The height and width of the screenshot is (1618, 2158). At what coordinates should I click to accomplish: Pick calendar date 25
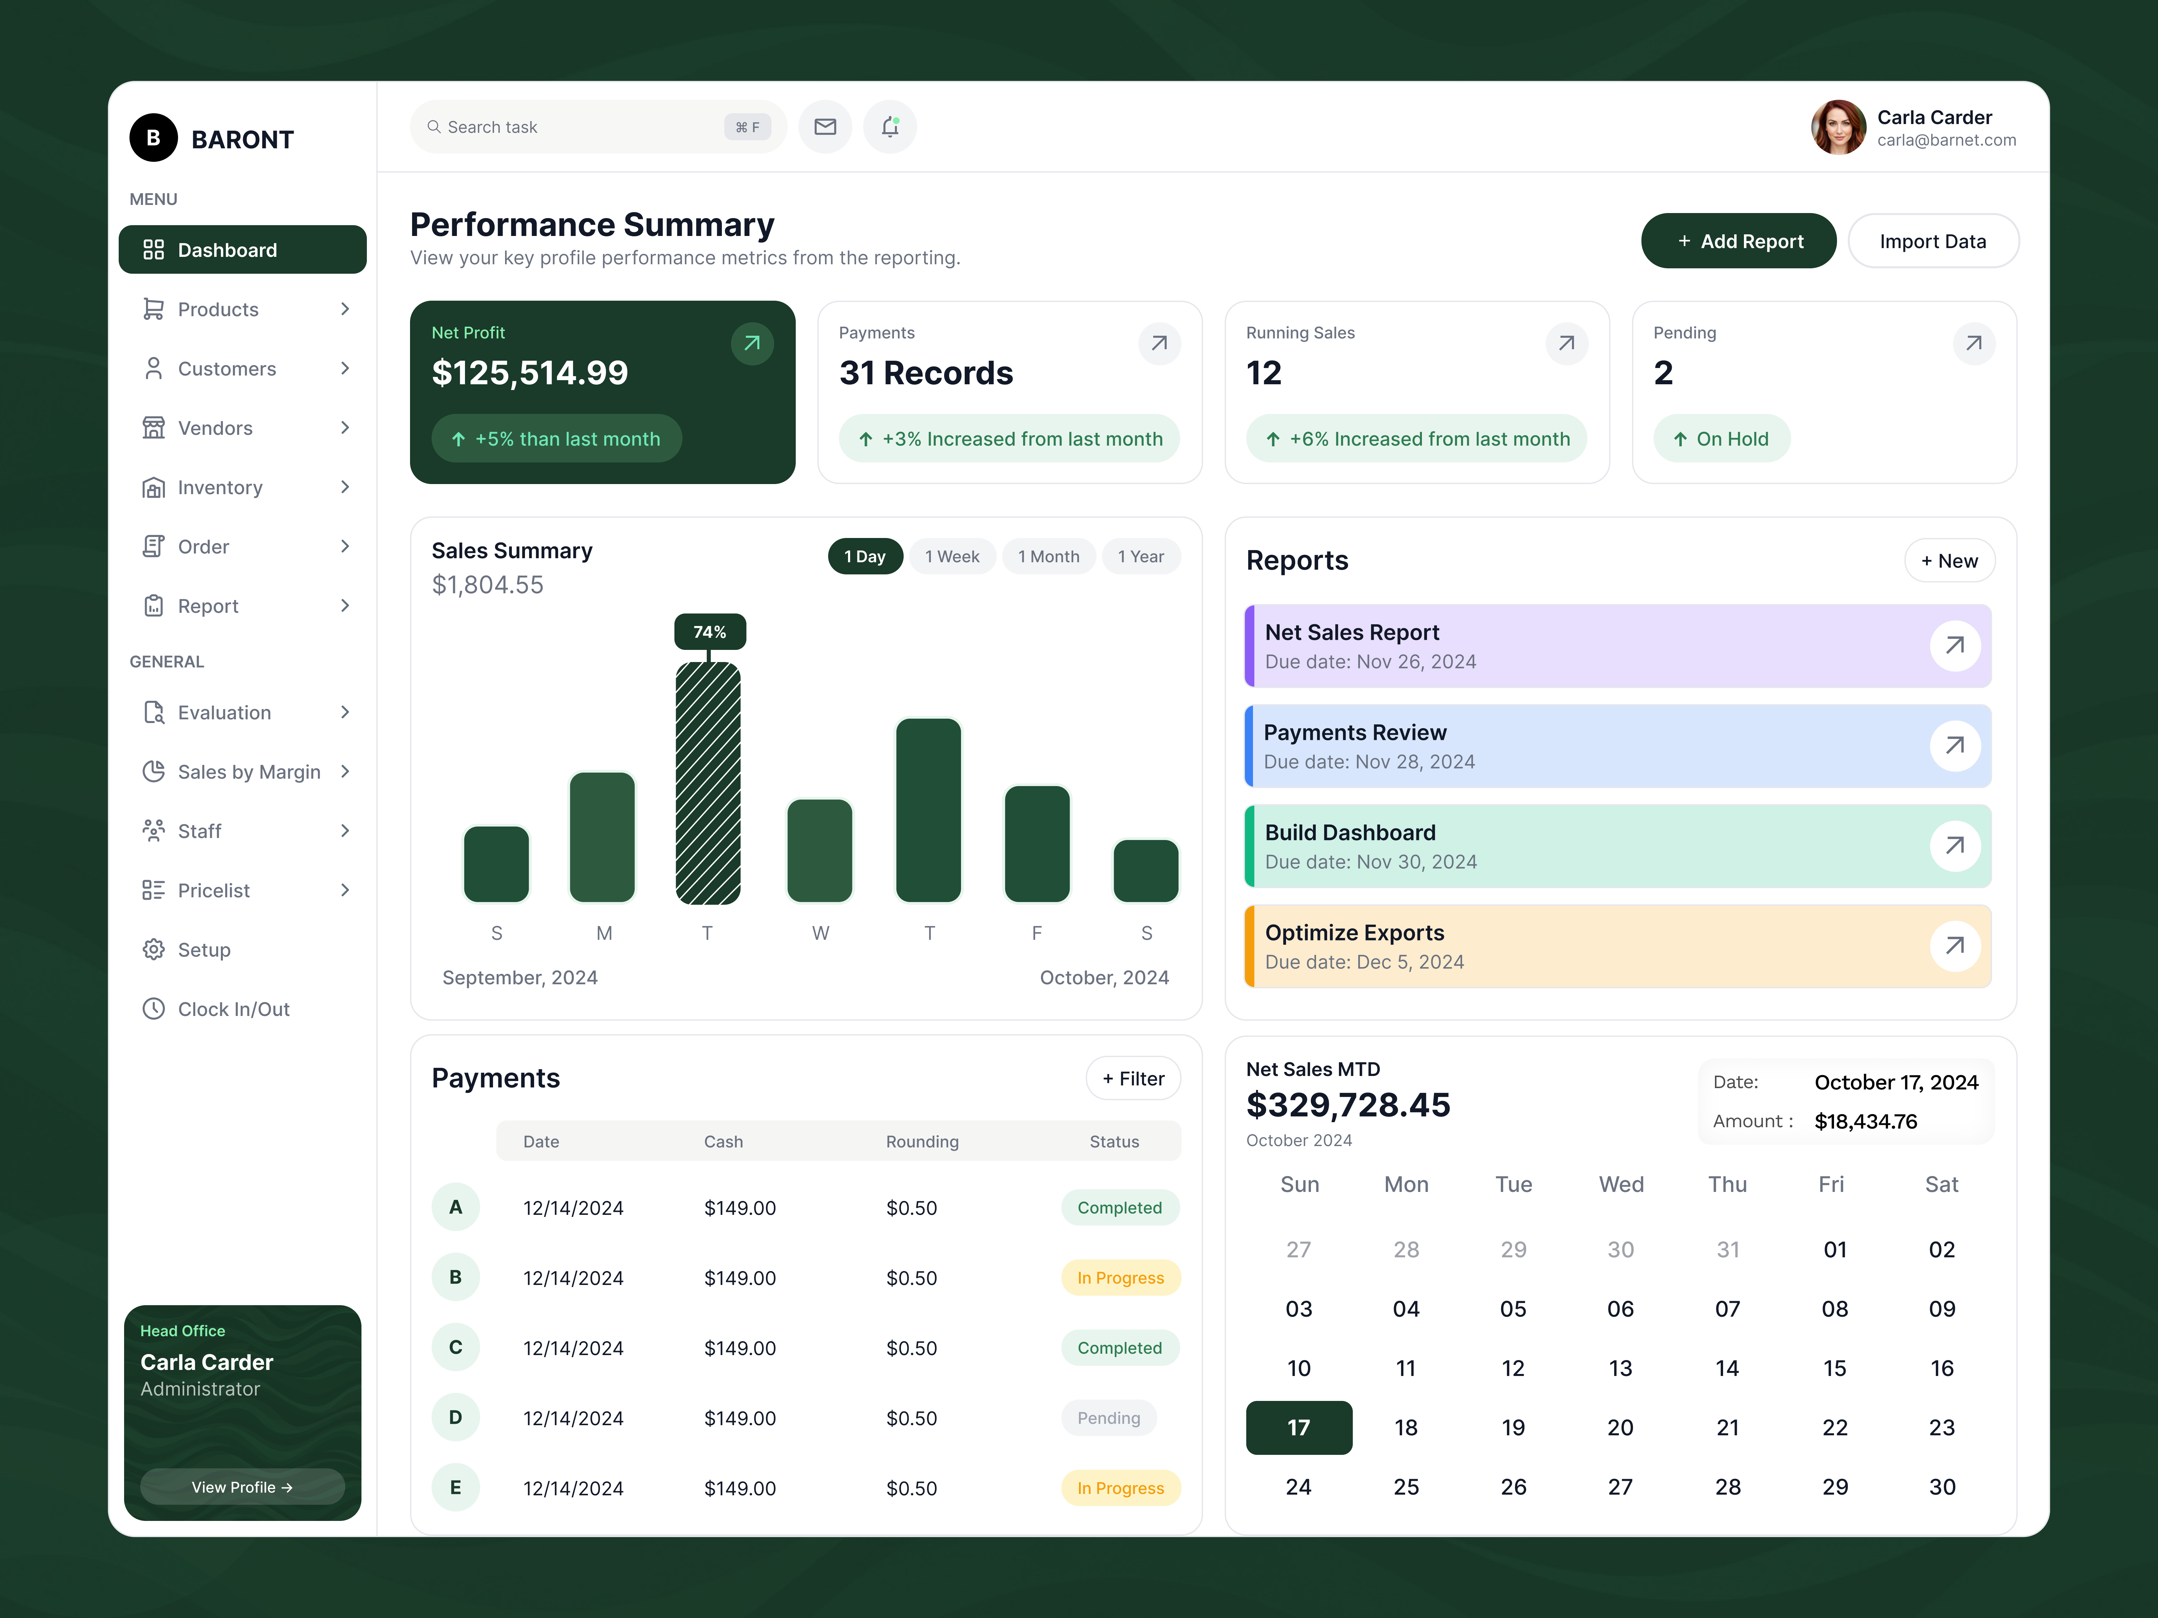click(1406, 1487)
